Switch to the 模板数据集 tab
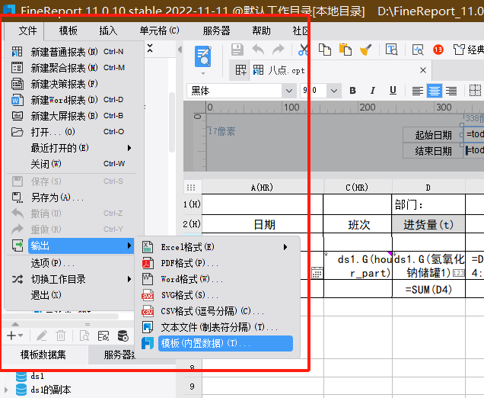The image size is (484, 398). coord(43,355)
